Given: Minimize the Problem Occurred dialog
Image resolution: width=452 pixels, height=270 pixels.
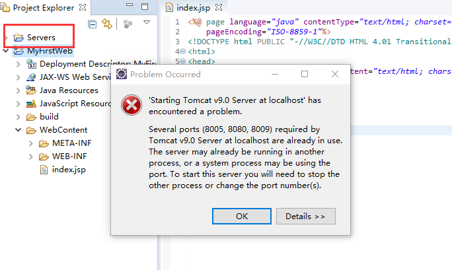Looking at the screenshot, I should (275, 74).
